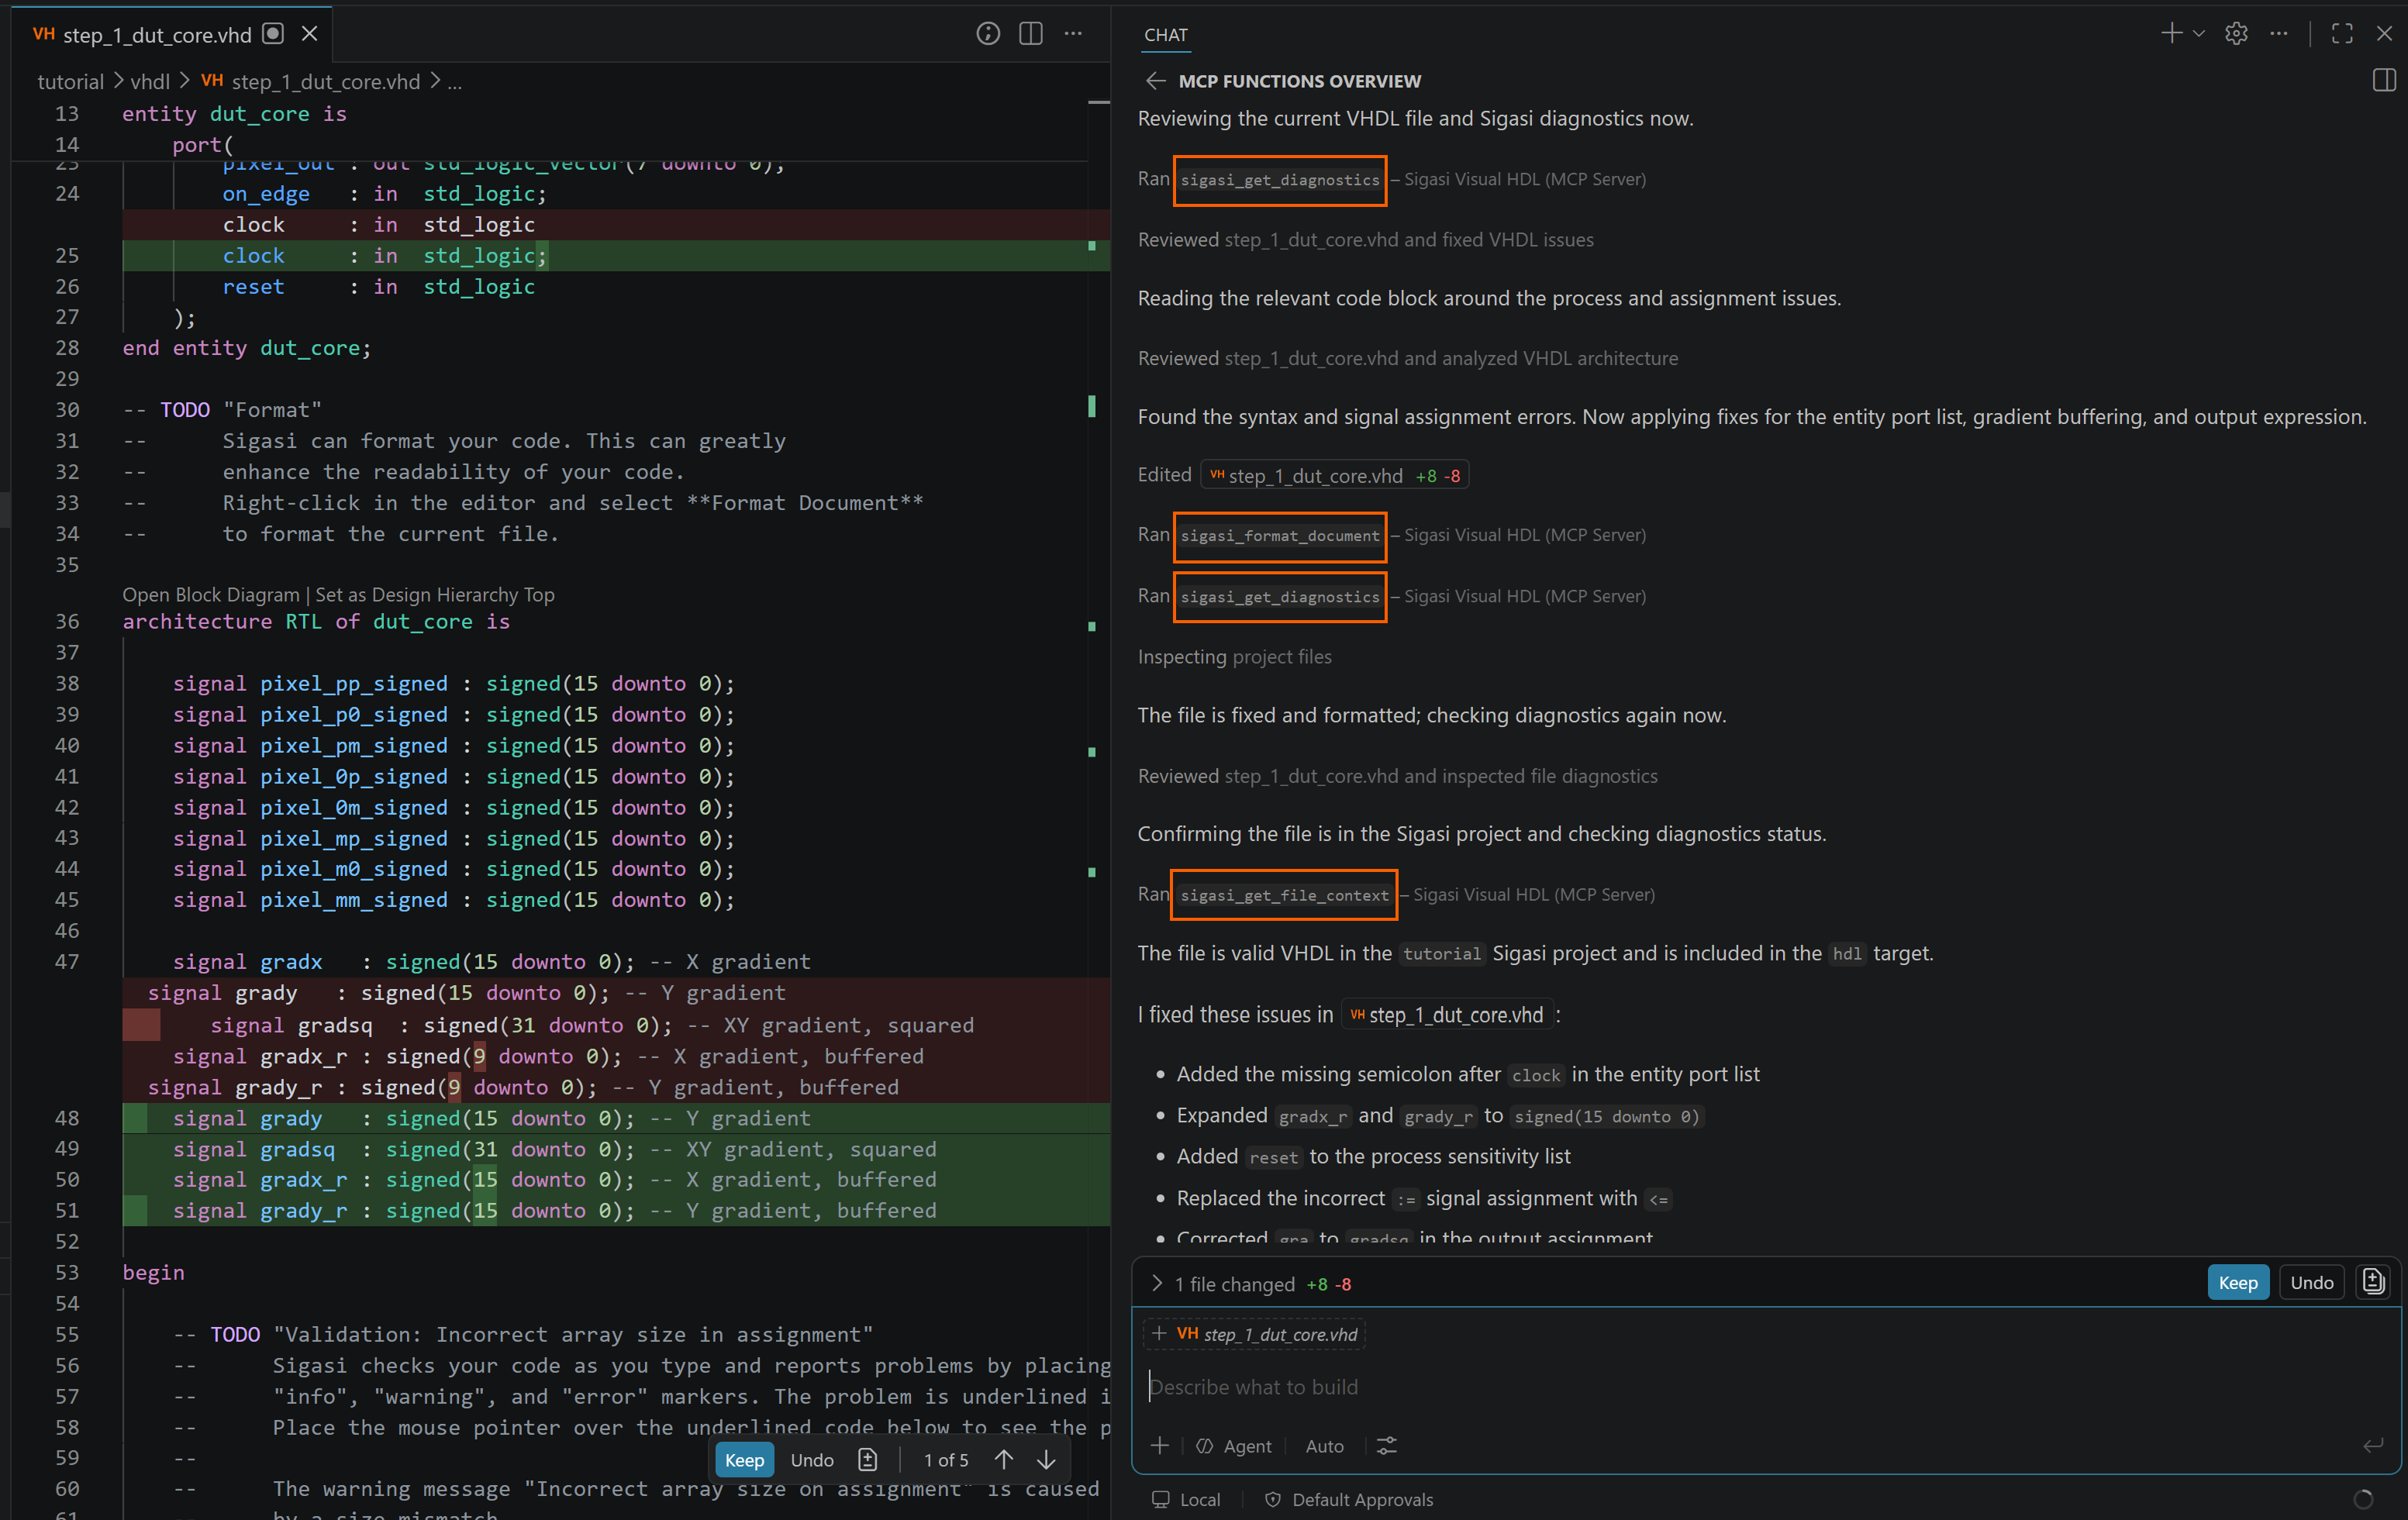Screen dimensions: 2408x1520
Task: Expand the 1 file changed section
Action: click(1157, 1283)
